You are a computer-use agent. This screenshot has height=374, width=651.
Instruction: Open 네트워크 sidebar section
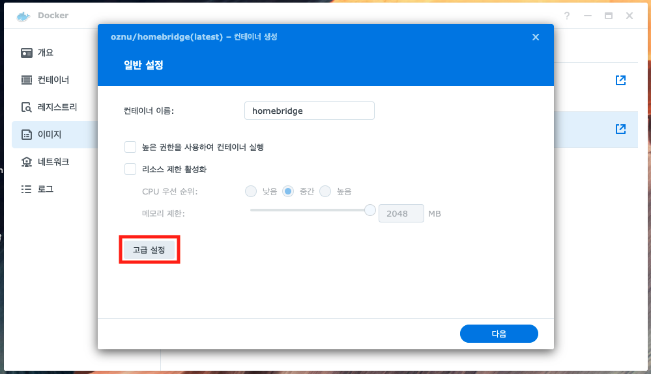click(x=55, y=162)
